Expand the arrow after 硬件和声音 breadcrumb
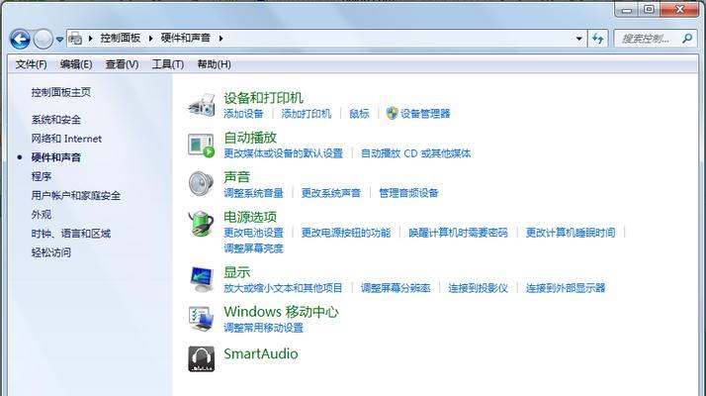706x396 pixels. pyautogui.click(x=221, y=39)
